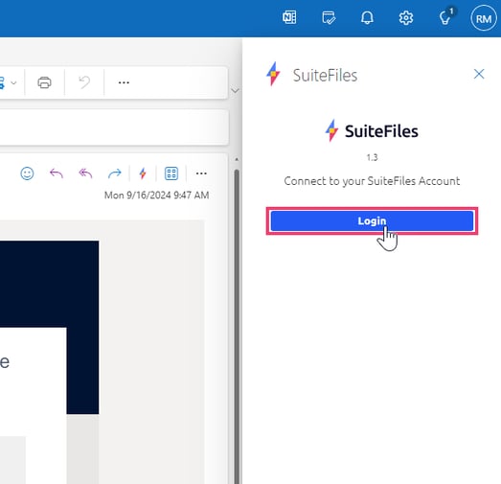Open Outlook settings gear

click(406, 17)
